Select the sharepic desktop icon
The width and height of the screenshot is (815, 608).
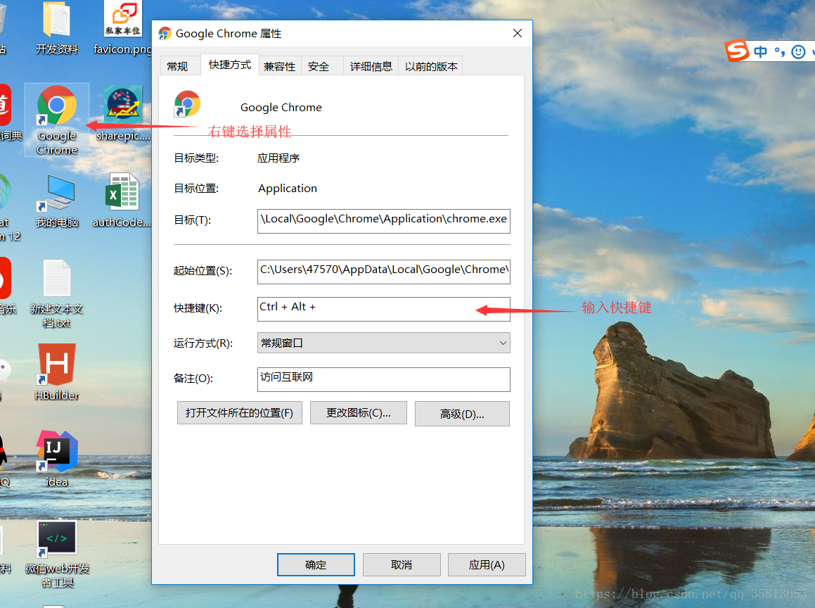122,113
